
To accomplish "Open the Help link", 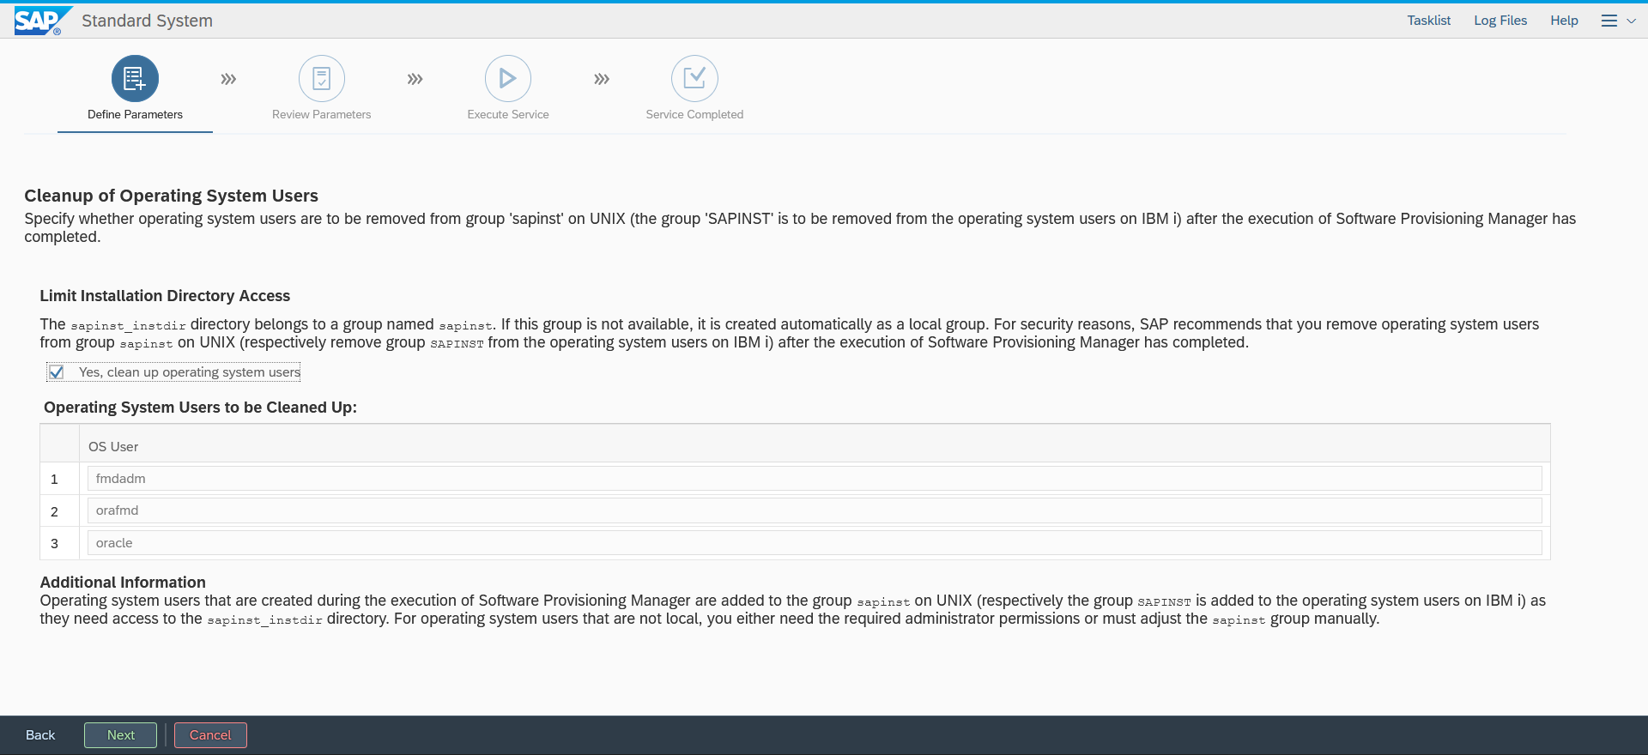I will [1564, 21].
